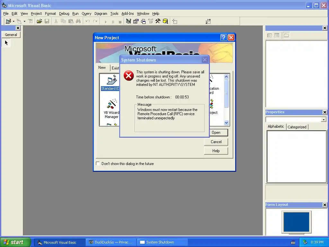Click View Object icon in Project Explorer
The image size is (329, 247).
(277, 35)
